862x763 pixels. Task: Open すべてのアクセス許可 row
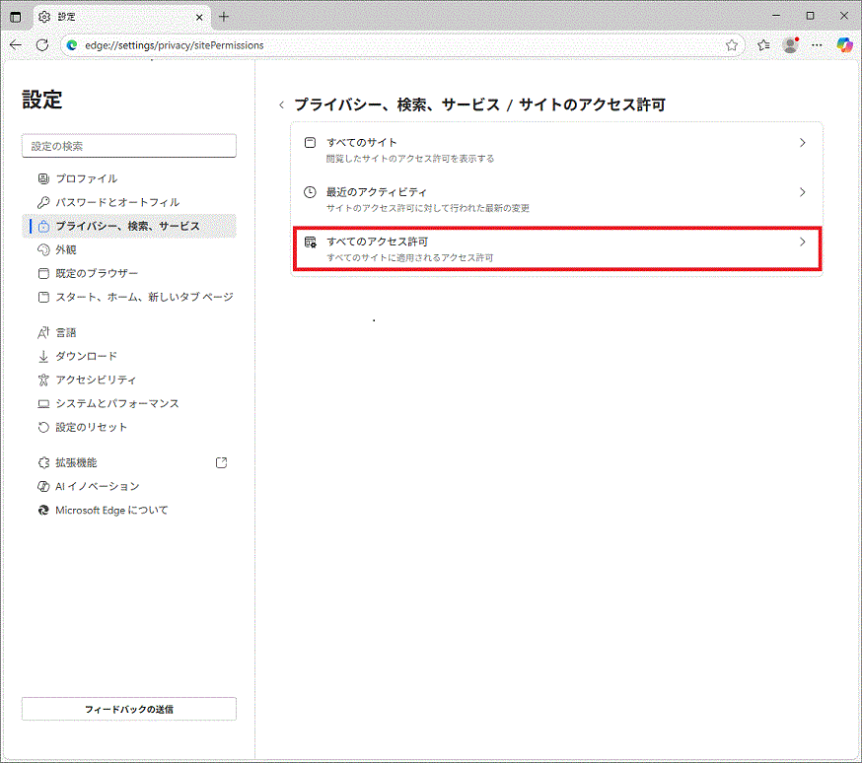point(556,248)
